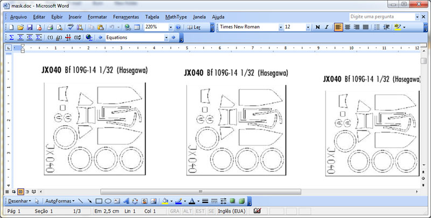Toggle bulleted list
This screenshot has height=218, width=431.
pos(377,27)
